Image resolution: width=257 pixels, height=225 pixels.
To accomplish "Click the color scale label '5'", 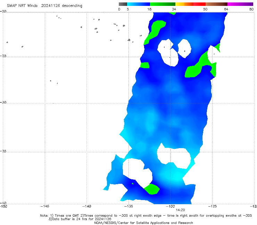I will pos(128,9).
